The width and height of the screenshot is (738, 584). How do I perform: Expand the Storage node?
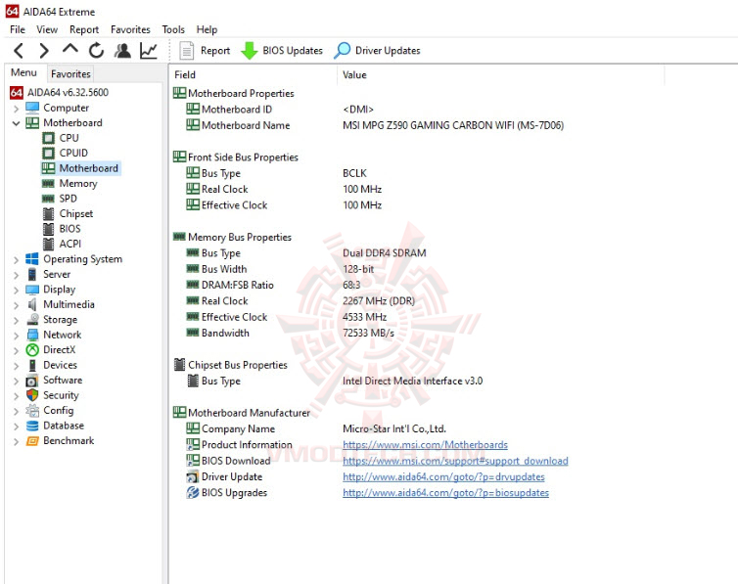(x=16, y=320)
